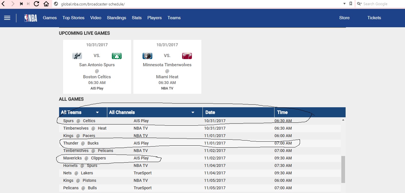Open the search engine selector
Image resolution: width=405 pixels, height=193 pixels.
359,4
